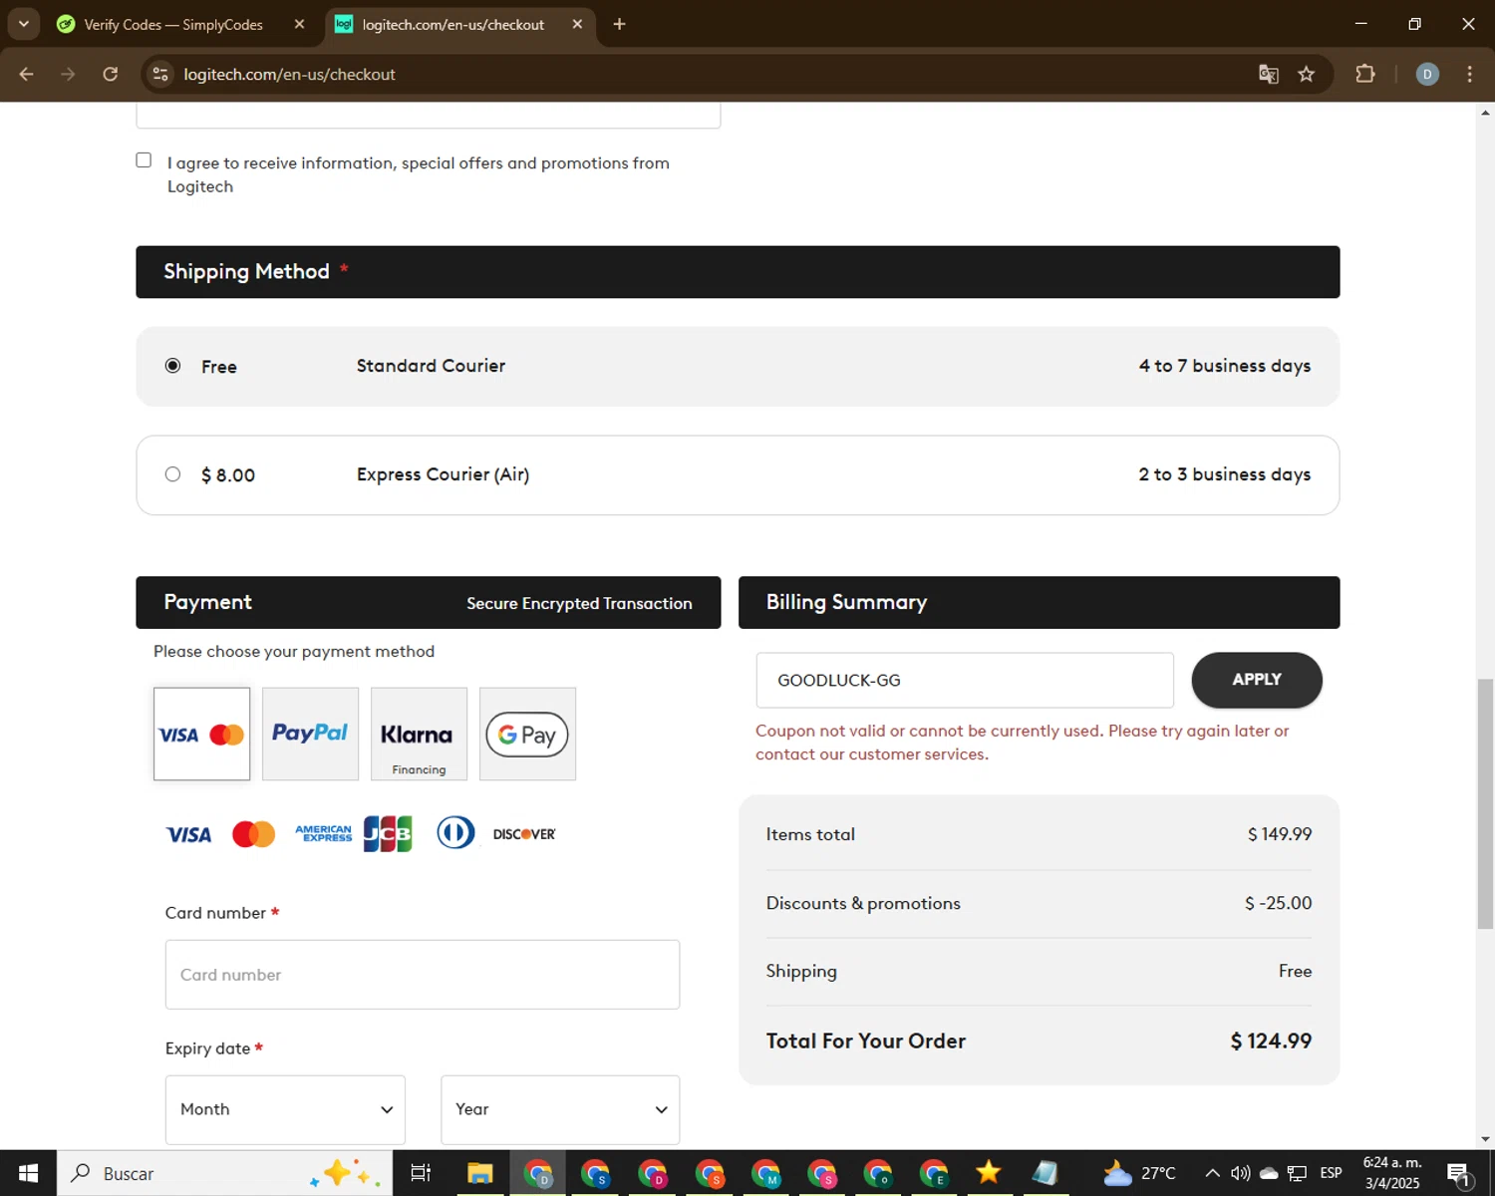Choose Visa Mastercard card payment method
This screenshot has width=1495, height=1196.
pyautogui.click(x=201, y=734)
